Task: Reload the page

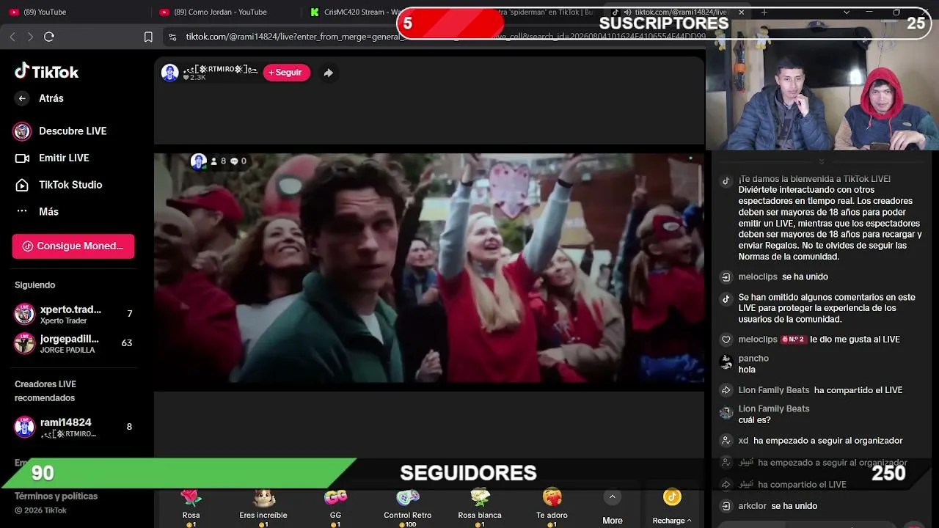Action: 49,37
